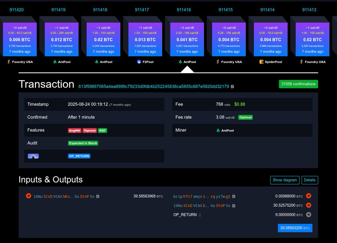Screen dimensions: 337x243
Task: Click the AntPool miner name link
Action: 227,130
